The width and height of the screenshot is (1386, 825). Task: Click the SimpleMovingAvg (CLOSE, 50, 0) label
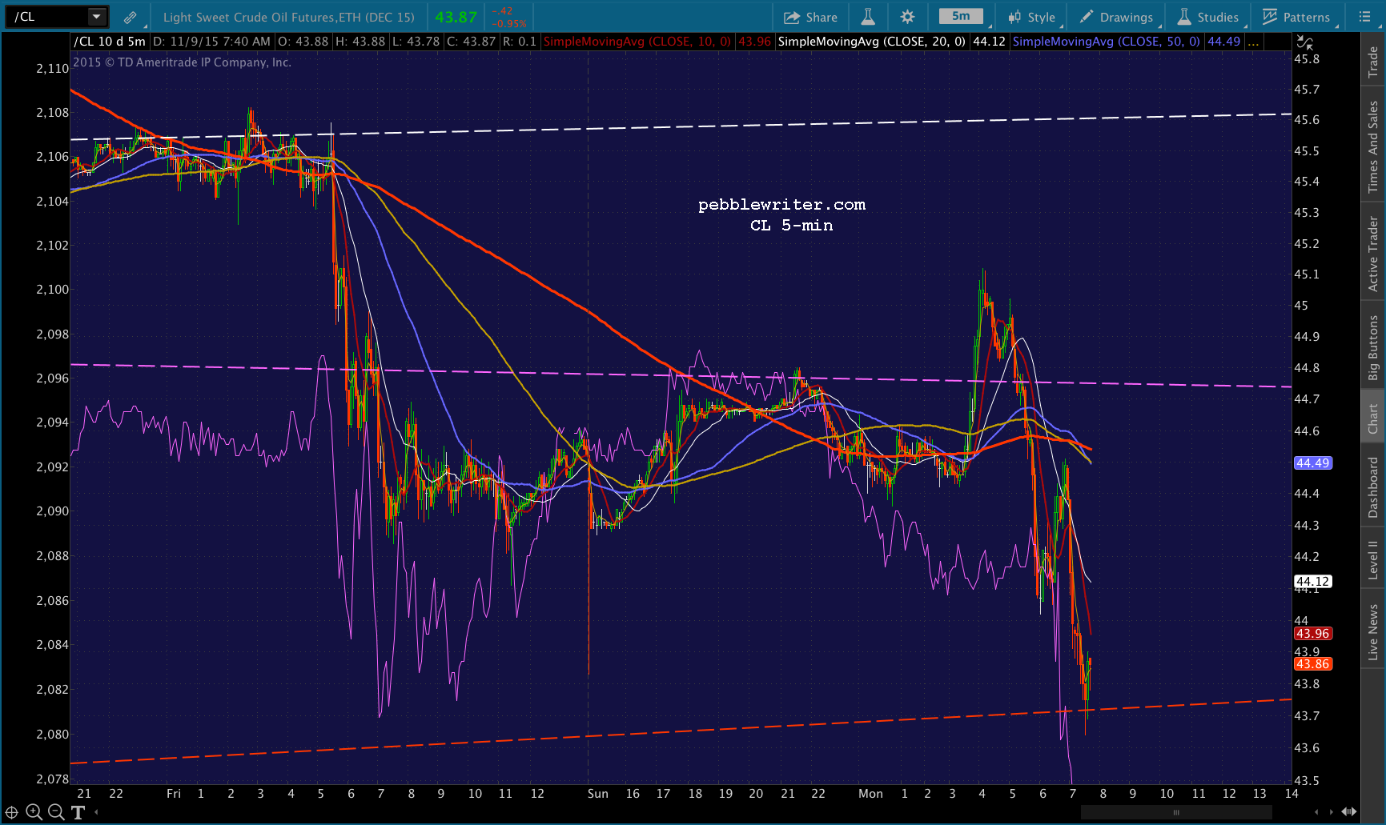click(1106, 42)
